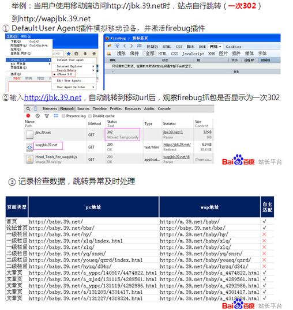Choose Default User Agent in the submenu
The image size is (293, 310).
[70, 60]
